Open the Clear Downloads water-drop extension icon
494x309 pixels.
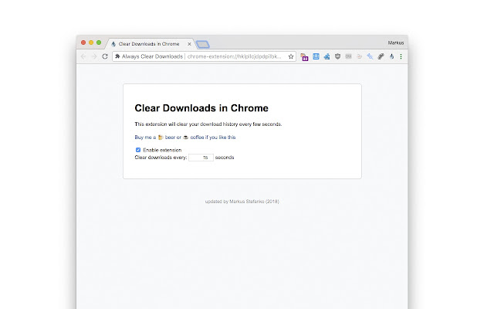[391, 56]
